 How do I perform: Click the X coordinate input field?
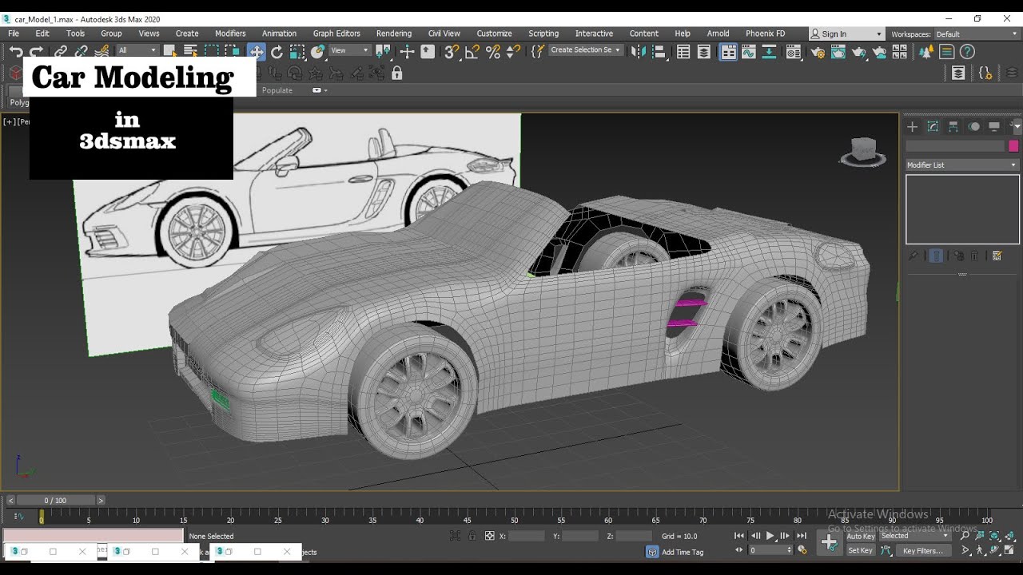tap(527, 536)
